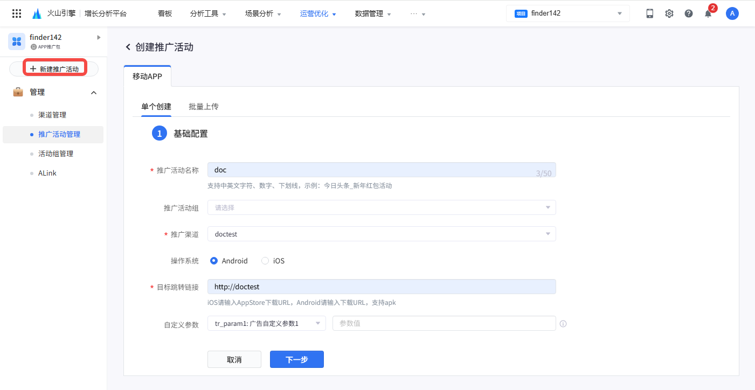The image size is (755, 390).
Task: Open the settings gear icon
Action: coord(669,13)
